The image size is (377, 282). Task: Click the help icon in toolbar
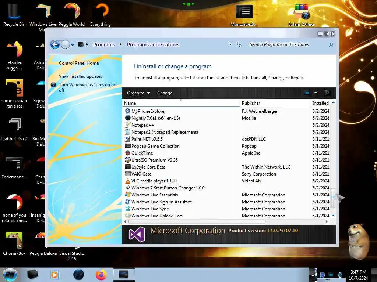point(327,93)
